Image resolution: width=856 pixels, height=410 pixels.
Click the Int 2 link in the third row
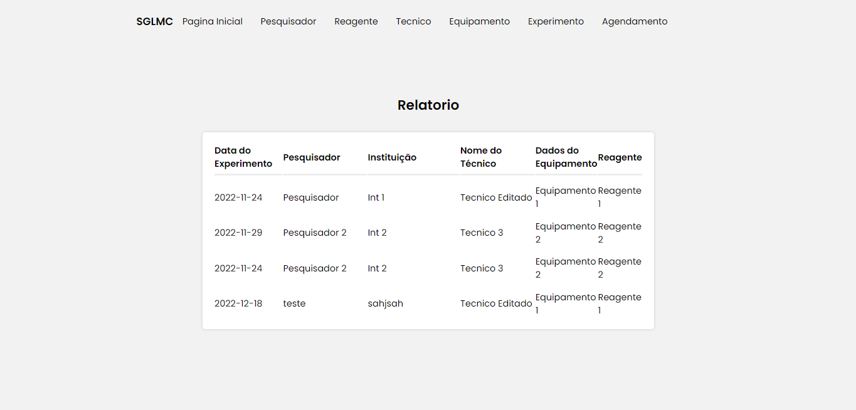point(377,268)
